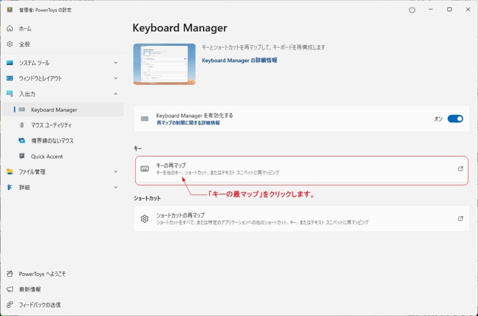Expand the 詳細 section chevron
Screen dimensions: 478x316
coord(116,187)
